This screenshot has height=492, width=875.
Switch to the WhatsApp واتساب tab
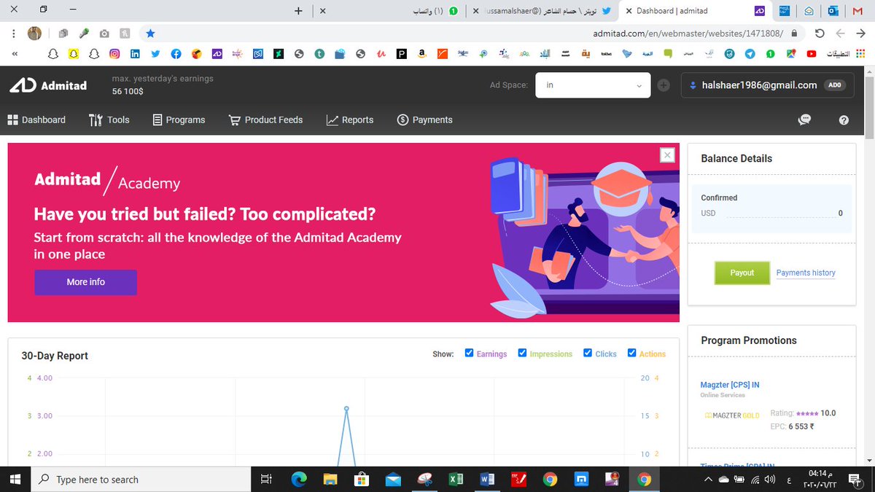click(390, 11)
